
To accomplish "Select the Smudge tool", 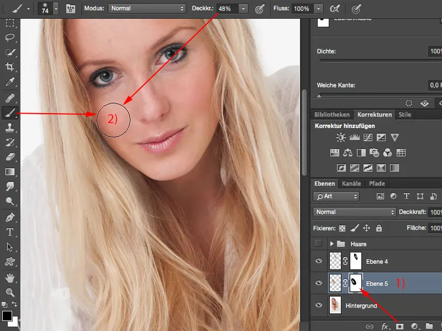I will point(10,186).
